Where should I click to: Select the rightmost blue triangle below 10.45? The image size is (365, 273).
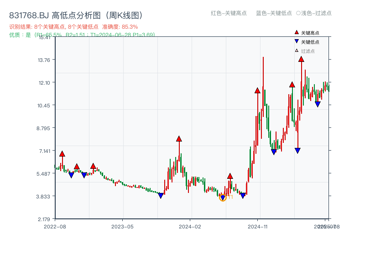[318, 104]
